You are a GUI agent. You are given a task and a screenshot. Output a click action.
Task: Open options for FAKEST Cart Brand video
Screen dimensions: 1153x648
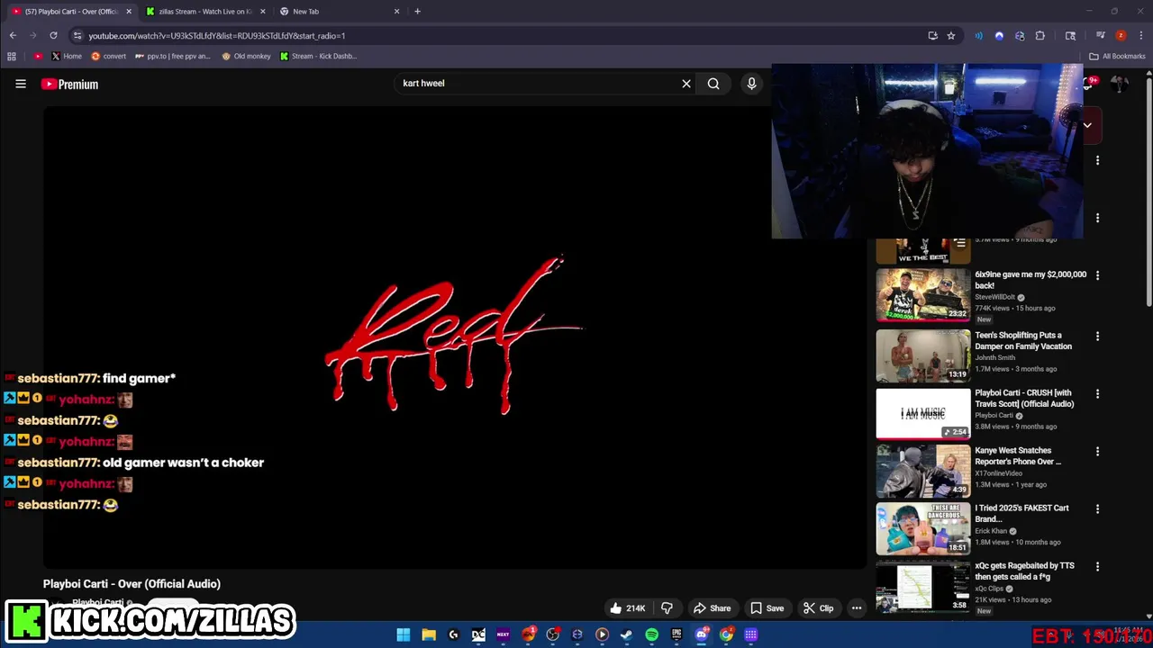point(1097,509)
